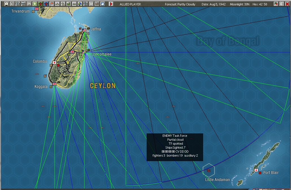Select the Japanese flag base at Colombo

point(54,63)
